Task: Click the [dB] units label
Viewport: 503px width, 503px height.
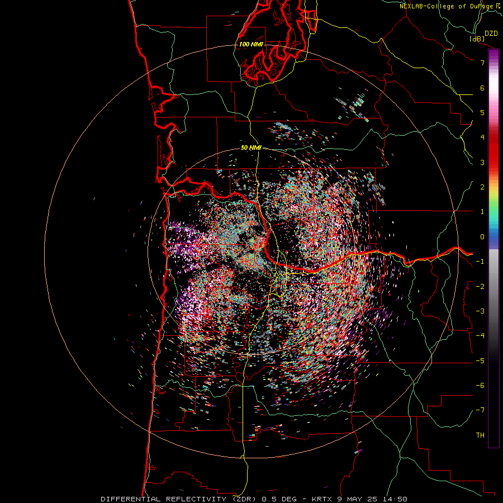Action: 477,39
